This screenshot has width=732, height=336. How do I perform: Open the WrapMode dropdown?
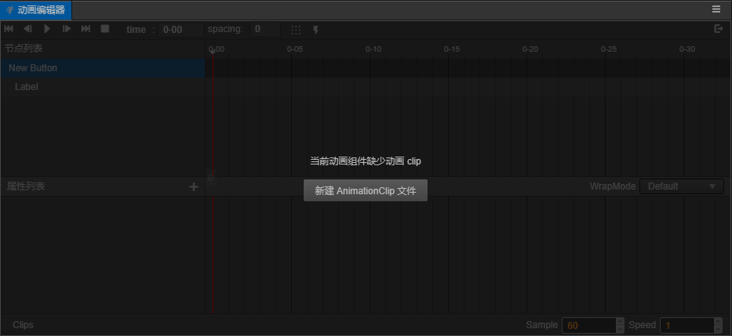point(682,186)
